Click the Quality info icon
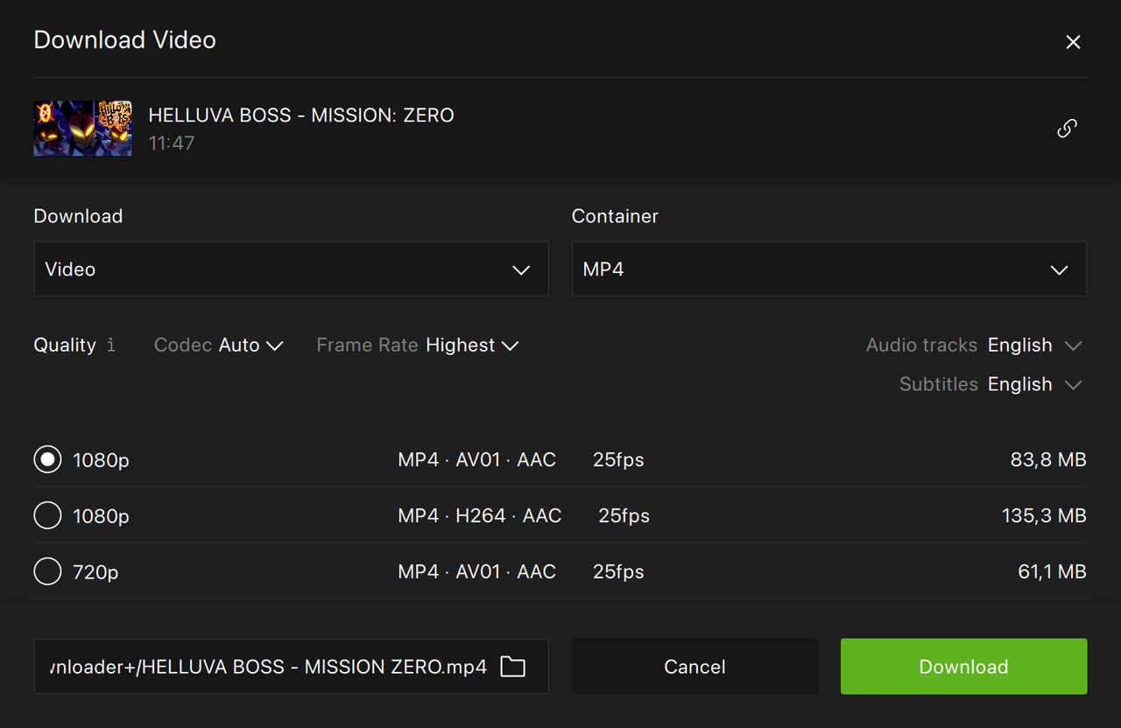The width and height of the screenshot is (1121, 728). coord(111,346)
